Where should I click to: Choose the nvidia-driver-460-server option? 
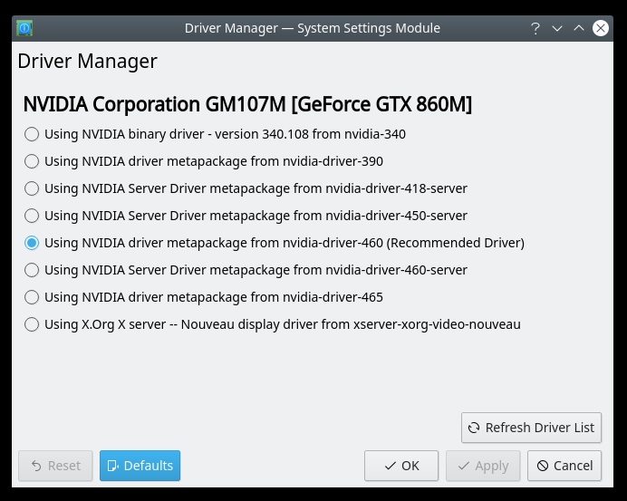(x=32, y=270)
